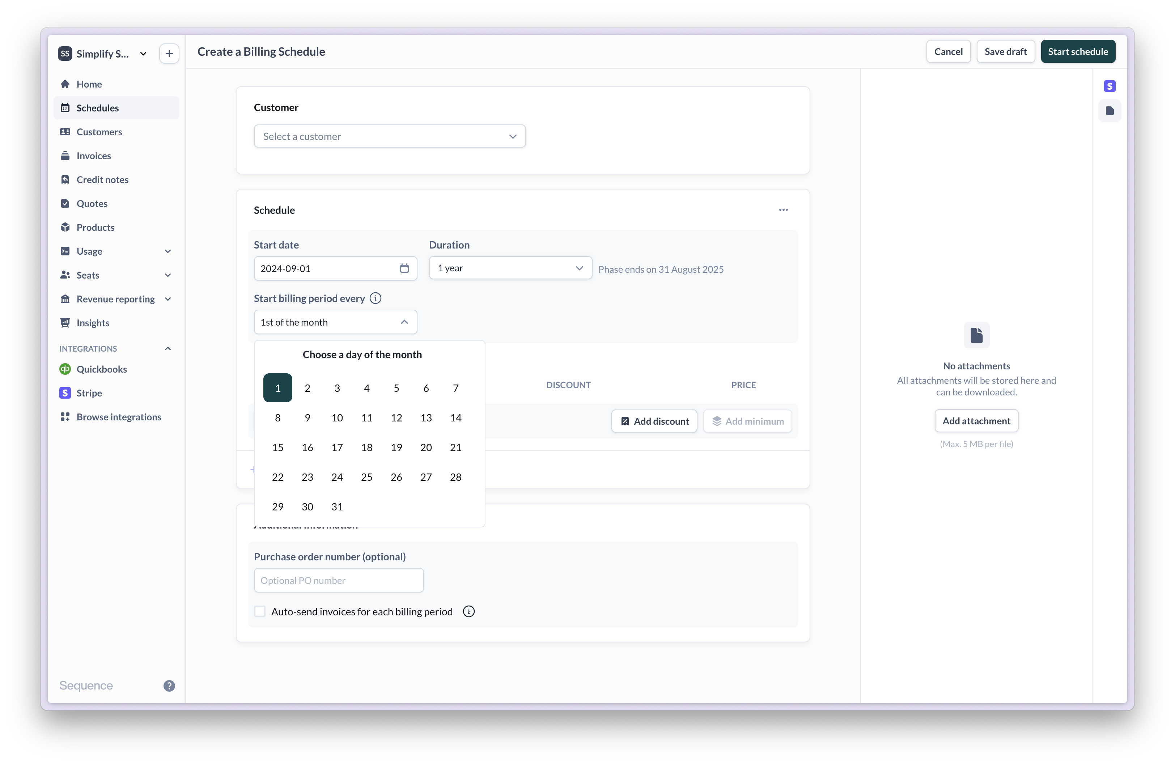Select day 31 in day picker

[x=337, y=506]
